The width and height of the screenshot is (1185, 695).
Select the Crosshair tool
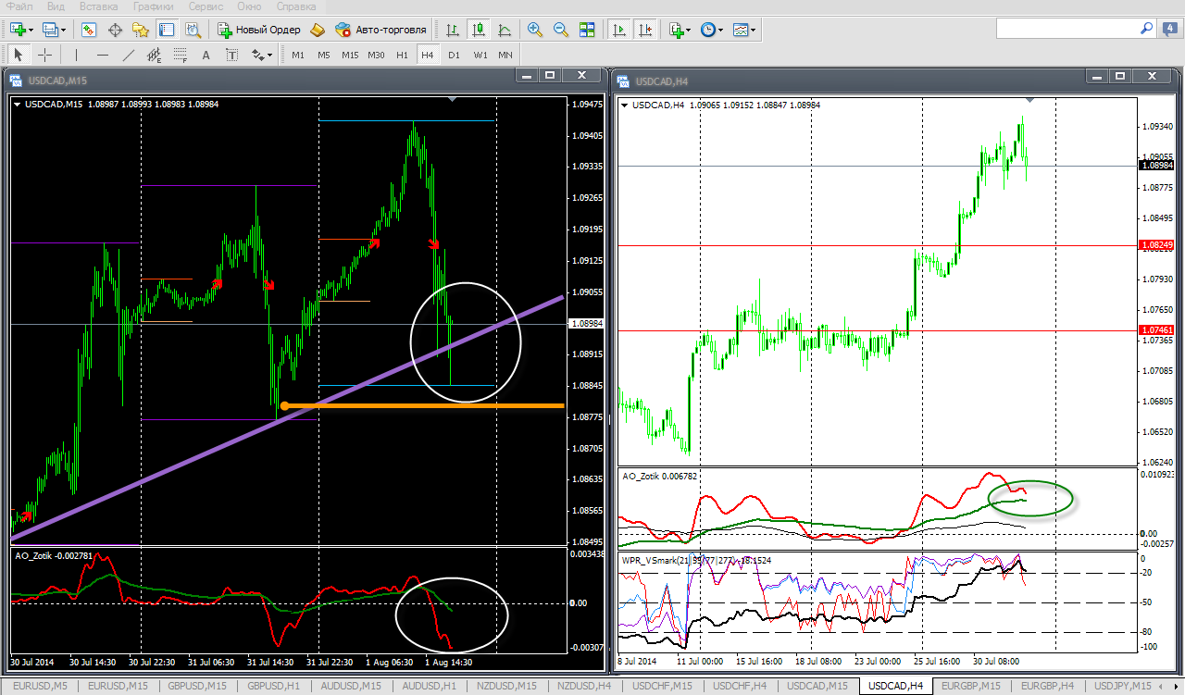(x=44, y=55)
